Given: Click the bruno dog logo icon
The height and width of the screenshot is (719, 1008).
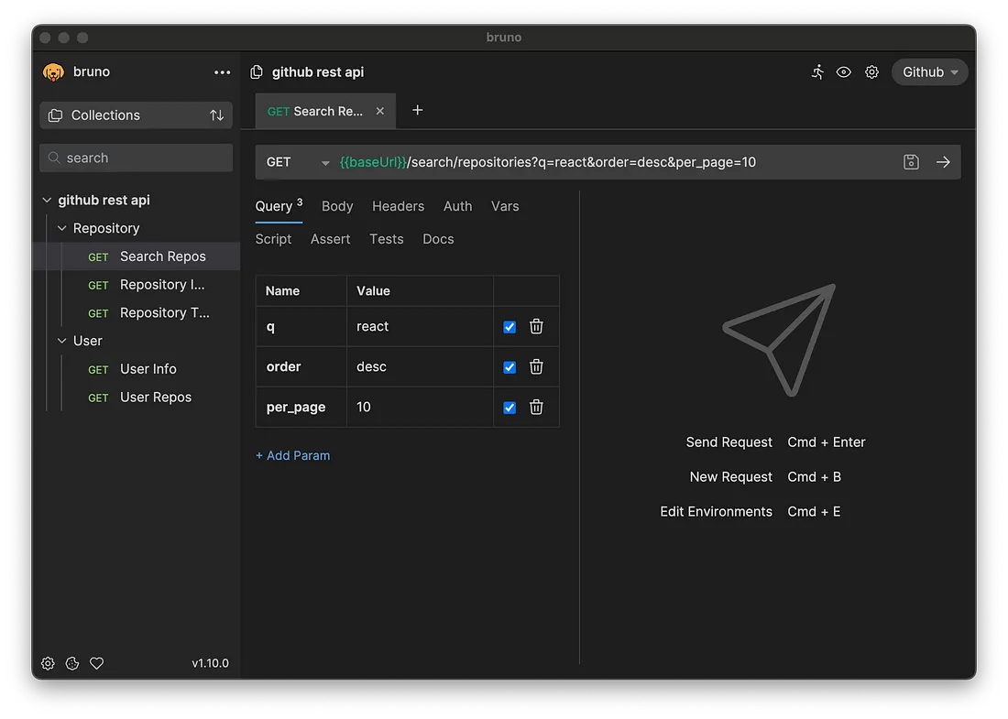Looking at the screenshot, I should point(53,72).
